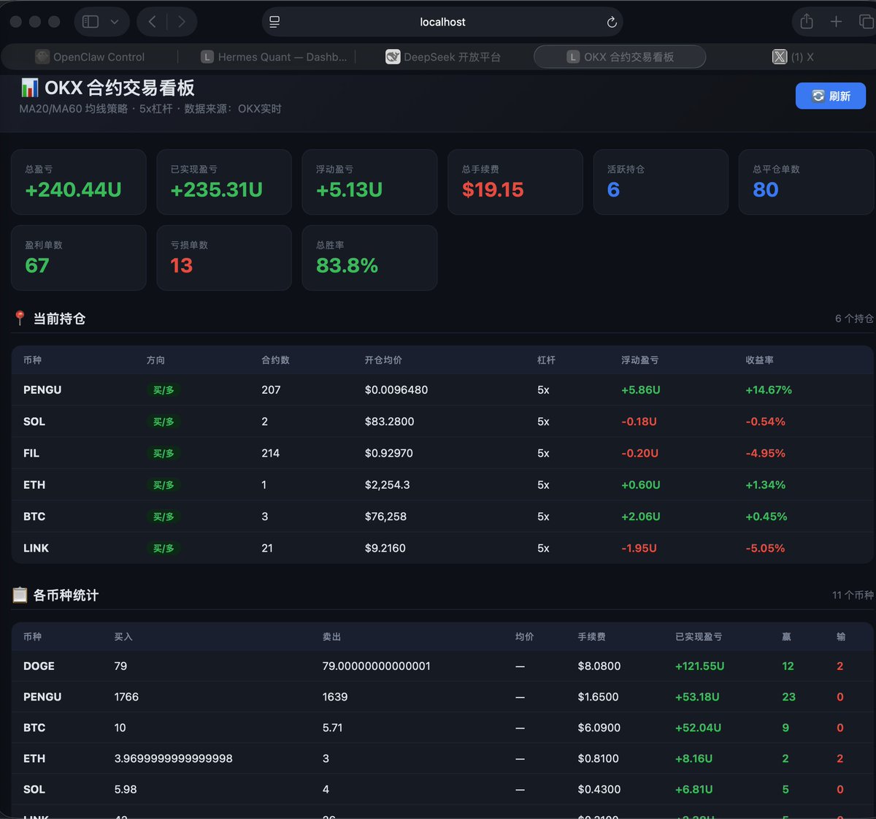Click the pin icon beside 当前持仓
Viewport: 876px width, 819px height.
(x=20, y=319)
